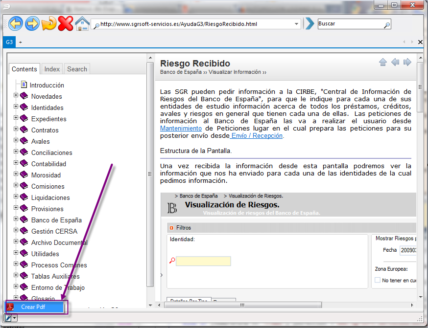
Task: Expand the Archivo Documental tree node
Action: click(16, 241)
